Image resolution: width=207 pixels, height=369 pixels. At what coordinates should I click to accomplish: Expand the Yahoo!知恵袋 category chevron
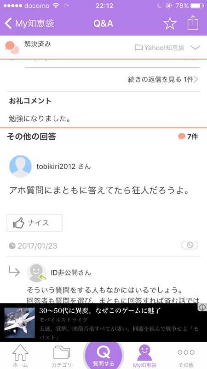point(195,48)
